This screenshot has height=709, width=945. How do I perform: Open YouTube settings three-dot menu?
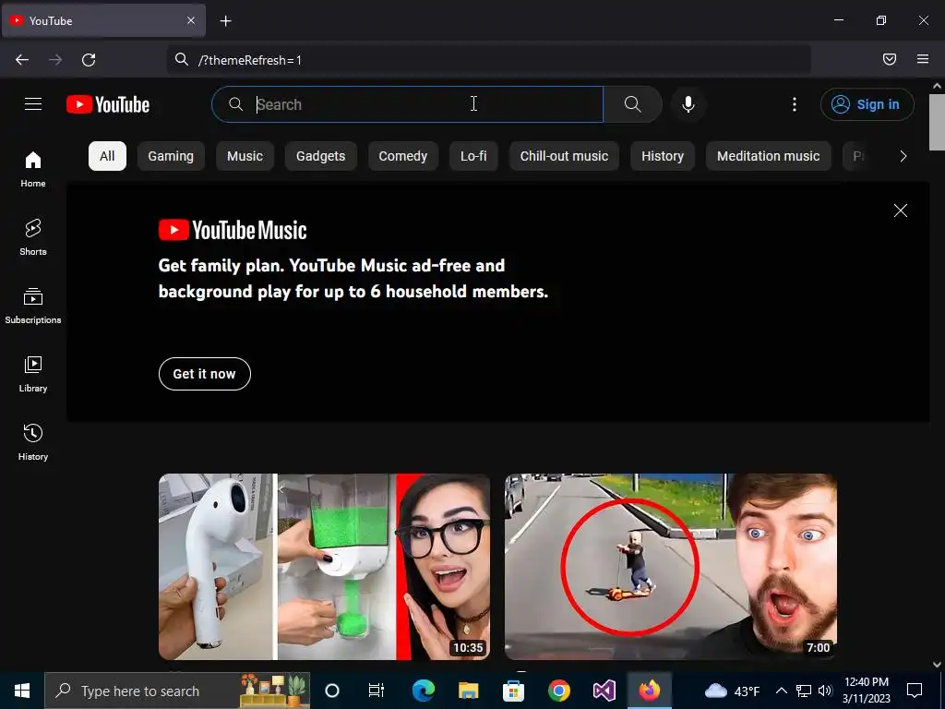tap(795, 104)
